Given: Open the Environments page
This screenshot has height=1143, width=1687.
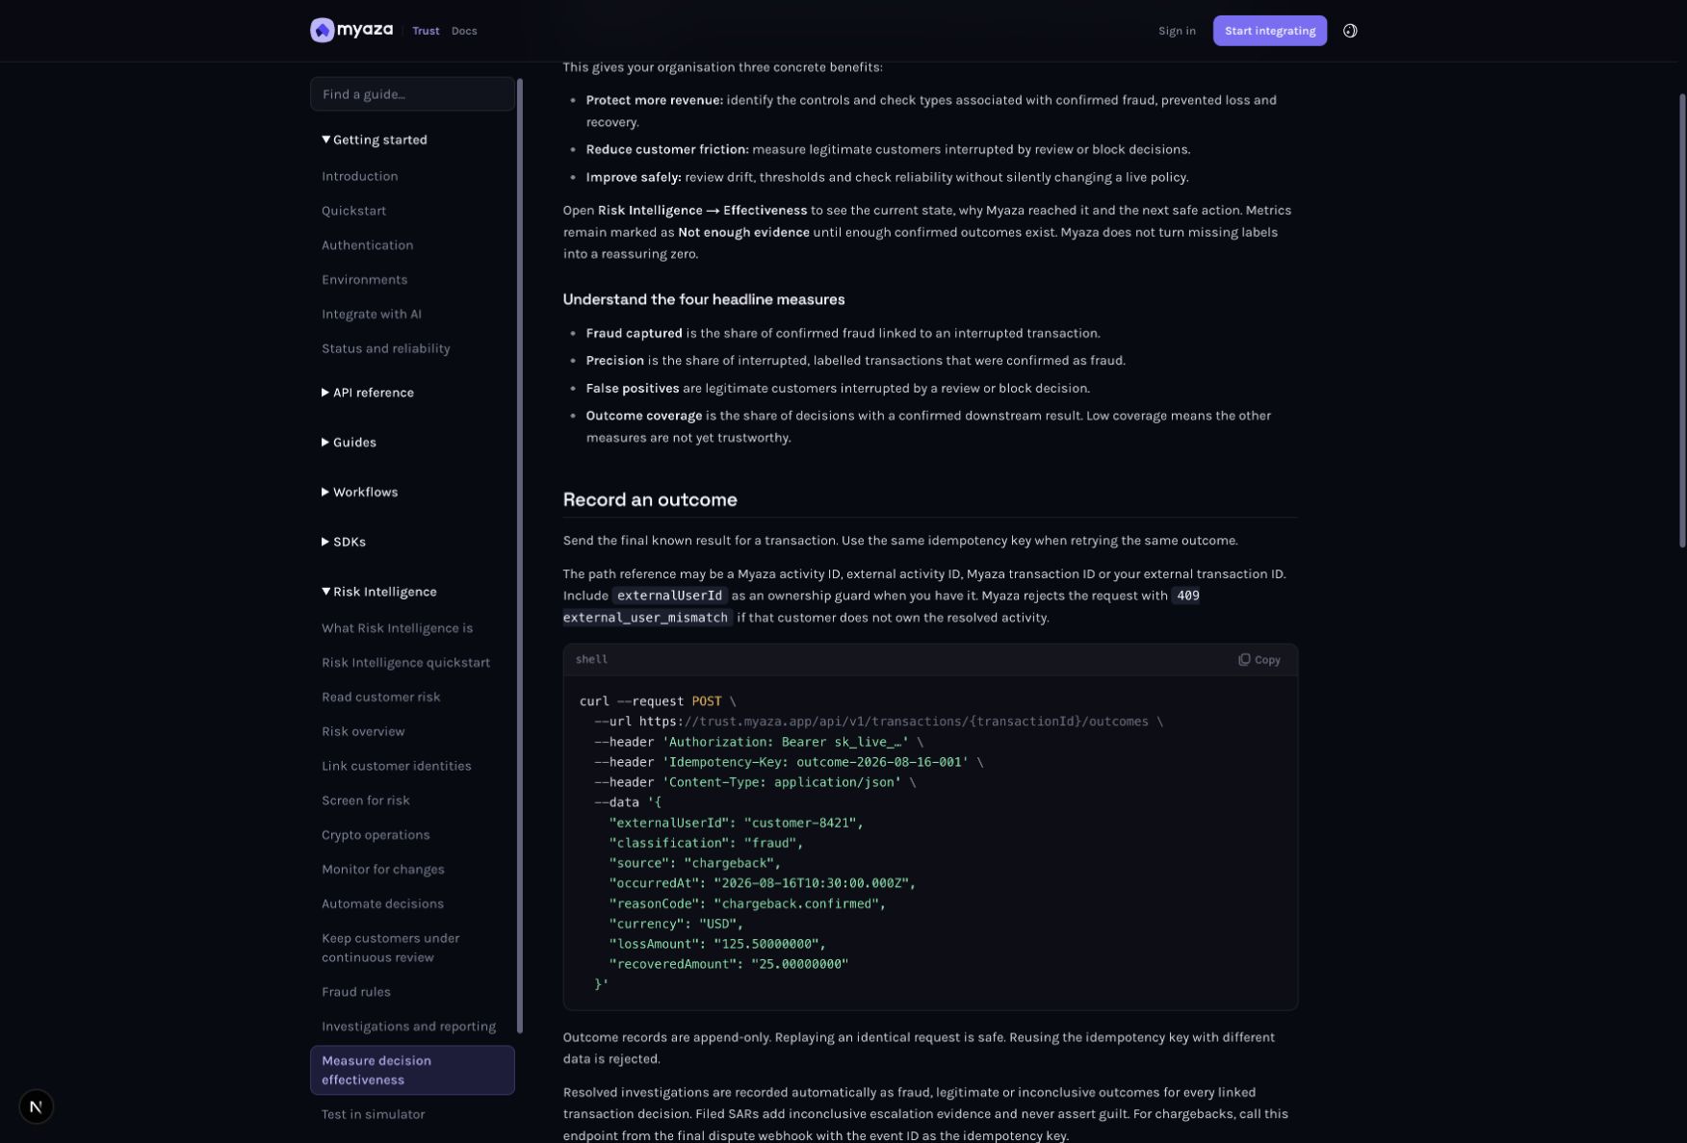Looking at the screenshot, I should coord(364,280).
